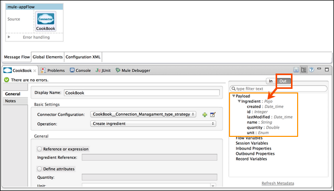Open Connector Configuration dropdown

pyautogui.click(x=143, y=114)
